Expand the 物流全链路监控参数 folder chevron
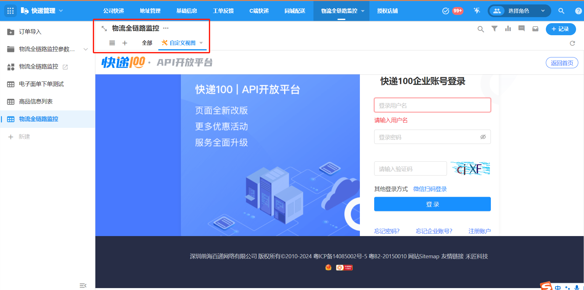Image resolution: width=584 pixels, height=290 pixels. [x=86, y=49]
